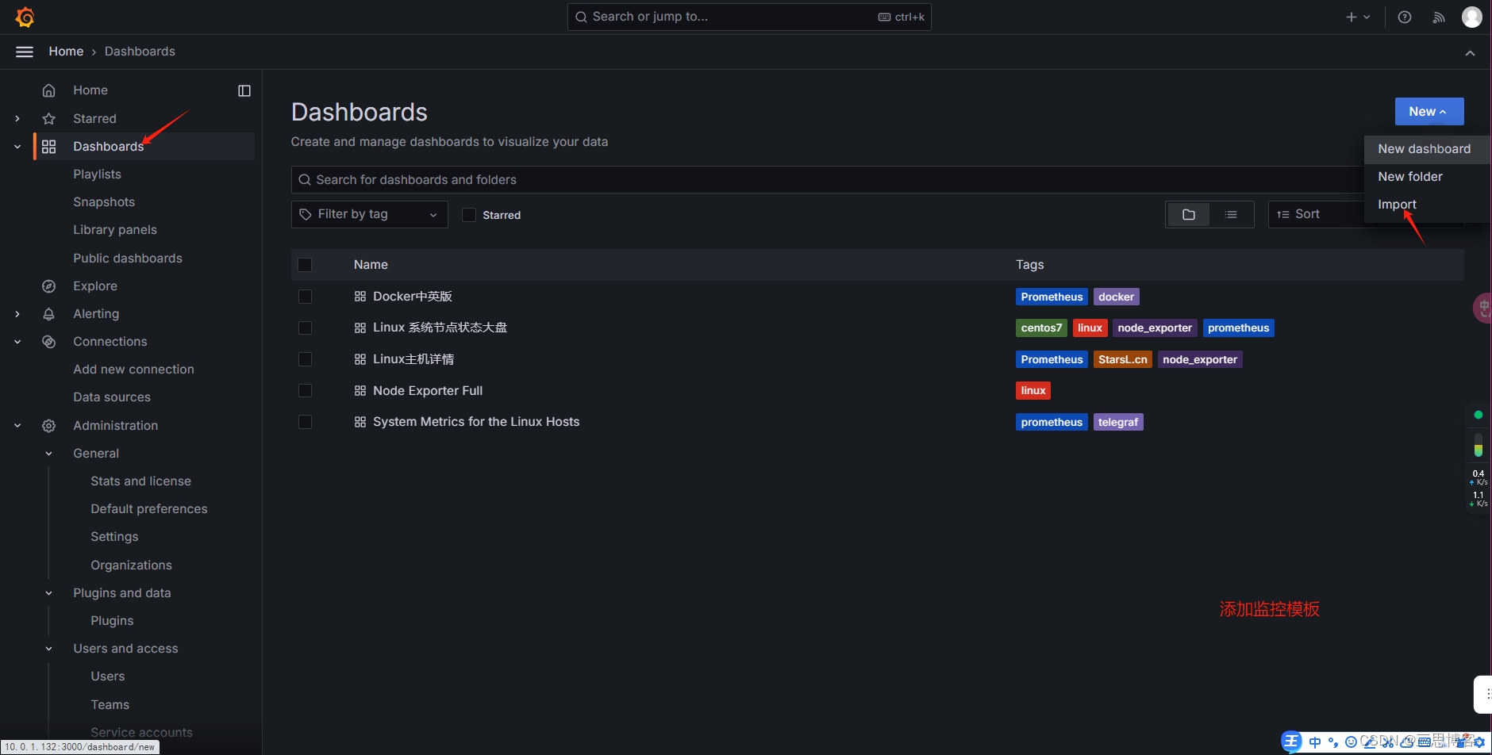
Task: Click the Name column header
Action: pos(371,265)
